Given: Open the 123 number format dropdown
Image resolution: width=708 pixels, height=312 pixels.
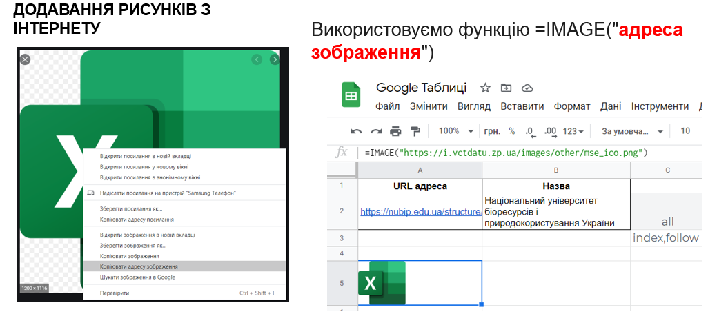Looking at the screenshot, I should [x=573, y=131].
